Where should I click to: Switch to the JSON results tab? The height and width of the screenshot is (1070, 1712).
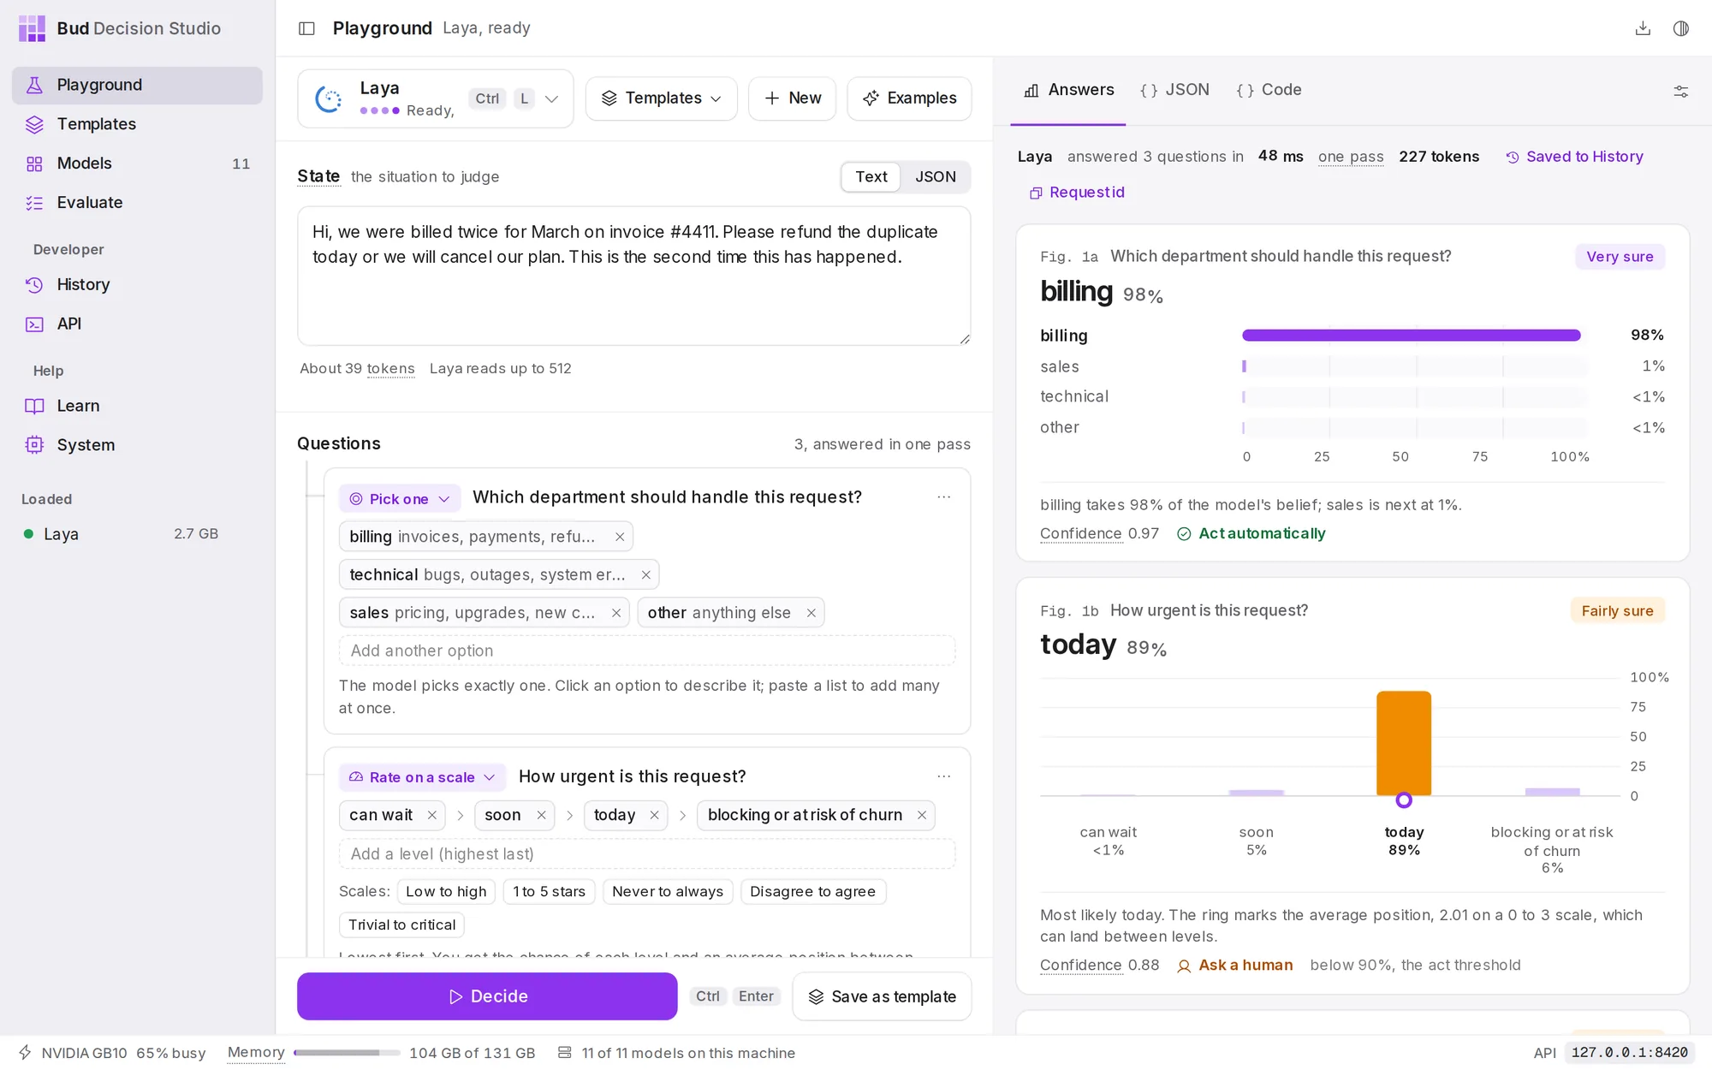coord(1174,90)
